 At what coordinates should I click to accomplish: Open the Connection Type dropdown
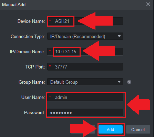coord(85,36)
